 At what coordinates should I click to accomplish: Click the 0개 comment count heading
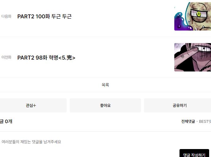click(6, 122)
